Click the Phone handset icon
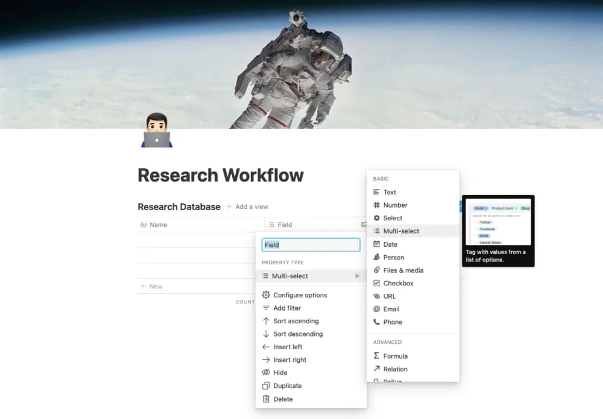 [376, 322]
